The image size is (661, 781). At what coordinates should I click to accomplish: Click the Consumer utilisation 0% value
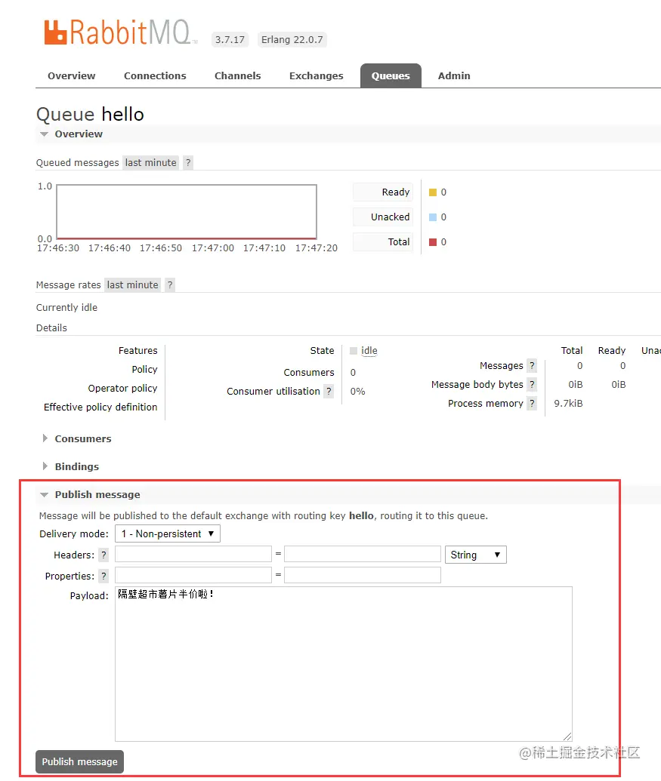pyautogui.click(x=357, y=392)
